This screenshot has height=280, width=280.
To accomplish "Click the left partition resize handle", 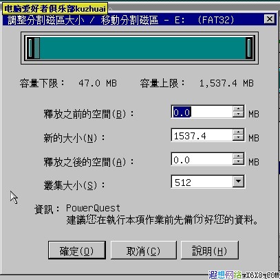I will pos(30,48).
